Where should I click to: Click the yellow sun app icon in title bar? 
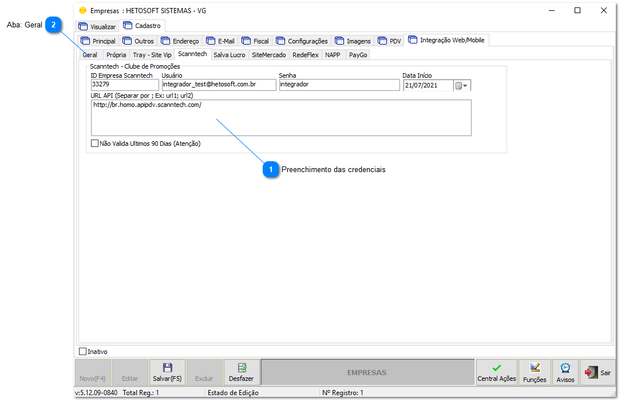83,10
